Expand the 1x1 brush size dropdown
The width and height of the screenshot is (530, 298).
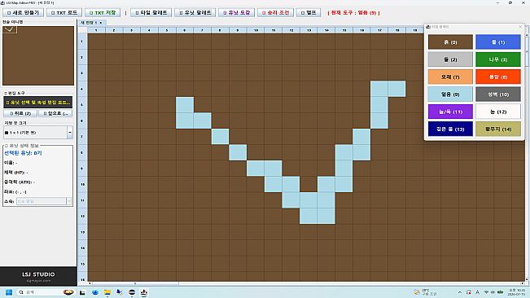pos(70,133)
